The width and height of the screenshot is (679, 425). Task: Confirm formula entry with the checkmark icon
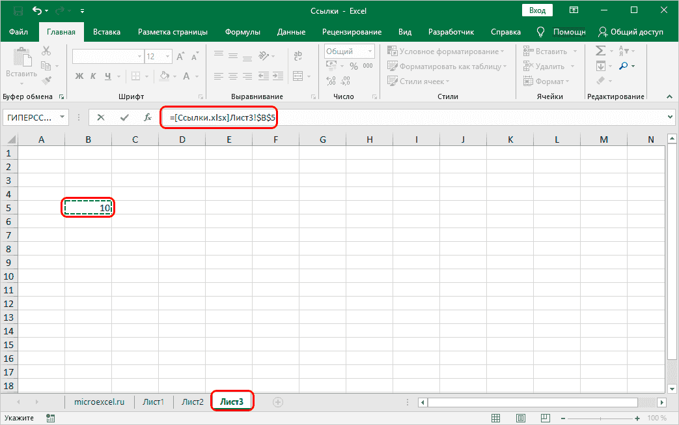click(124, 117)
